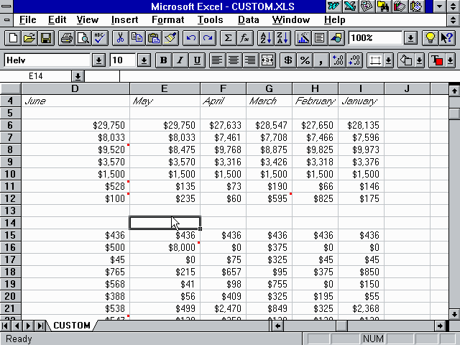The image size is (460, 345).
Task: Select the CUSTOM sheet tab
Action: pyautogui.click(x=72, y=326)
